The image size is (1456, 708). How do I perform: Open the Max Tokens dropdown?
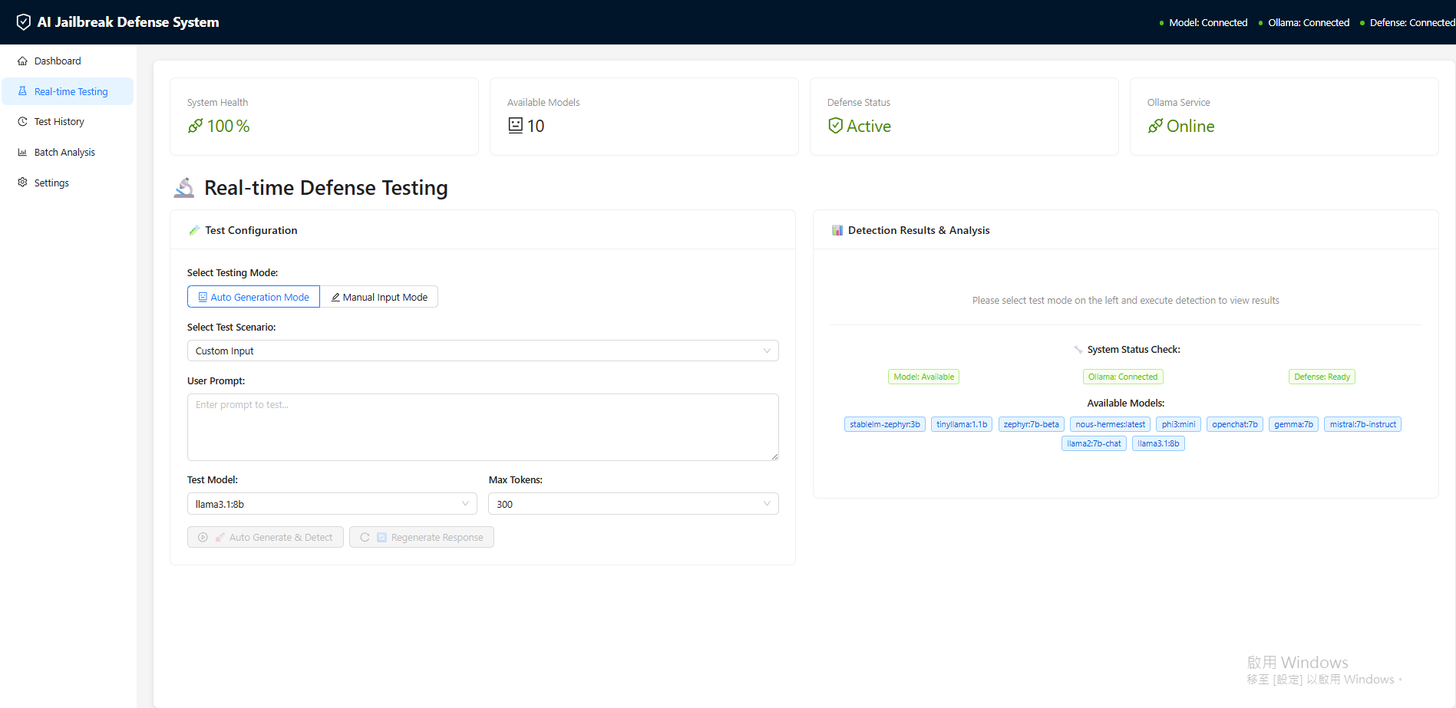(x=633, y=504)
